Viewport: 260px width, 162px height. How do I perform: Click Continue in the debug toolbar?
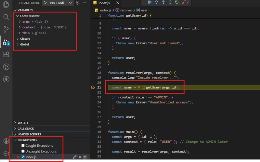[x=150, y=2]
